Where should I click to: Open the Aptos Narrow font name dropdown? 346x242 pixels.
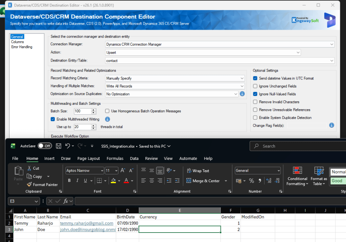102,171
